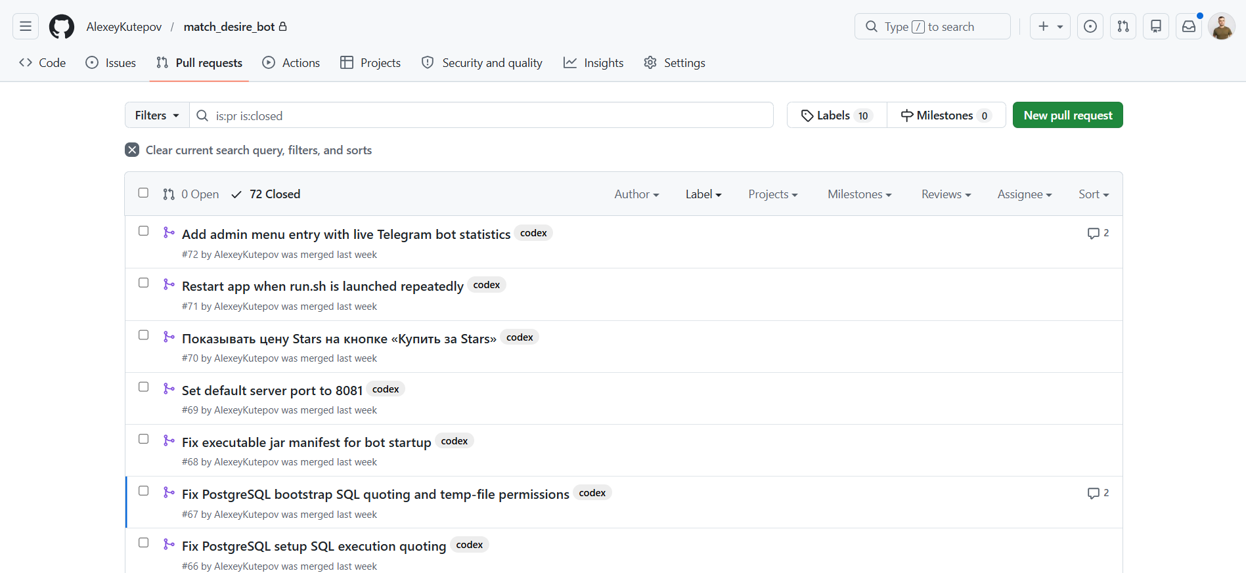Image resolution: width=1246 pixels, height=573 pixels.
Task: Click search magnifier icon in filter box
Action: click(x=202, y=116)
